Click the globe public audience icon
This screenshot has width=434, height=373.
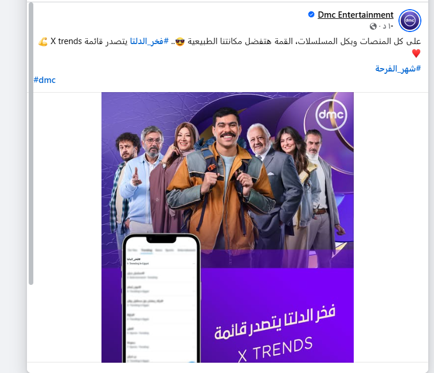coord(373,26)
